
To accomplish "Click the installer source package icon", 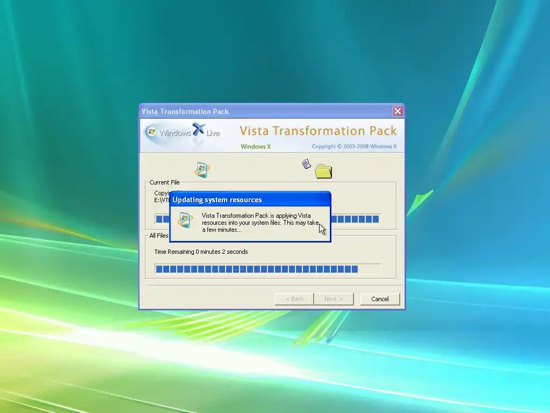I will point(202,170).
